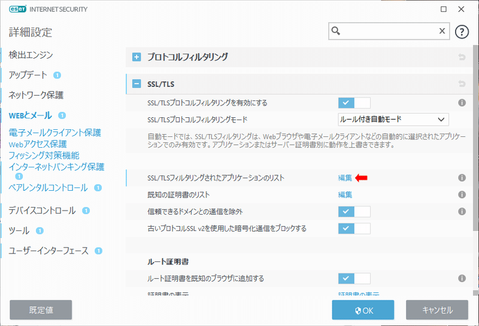The image size is (479, 326).
Task: Click ペアレンタルコントロール notification badge
Action: click(98, 188)
